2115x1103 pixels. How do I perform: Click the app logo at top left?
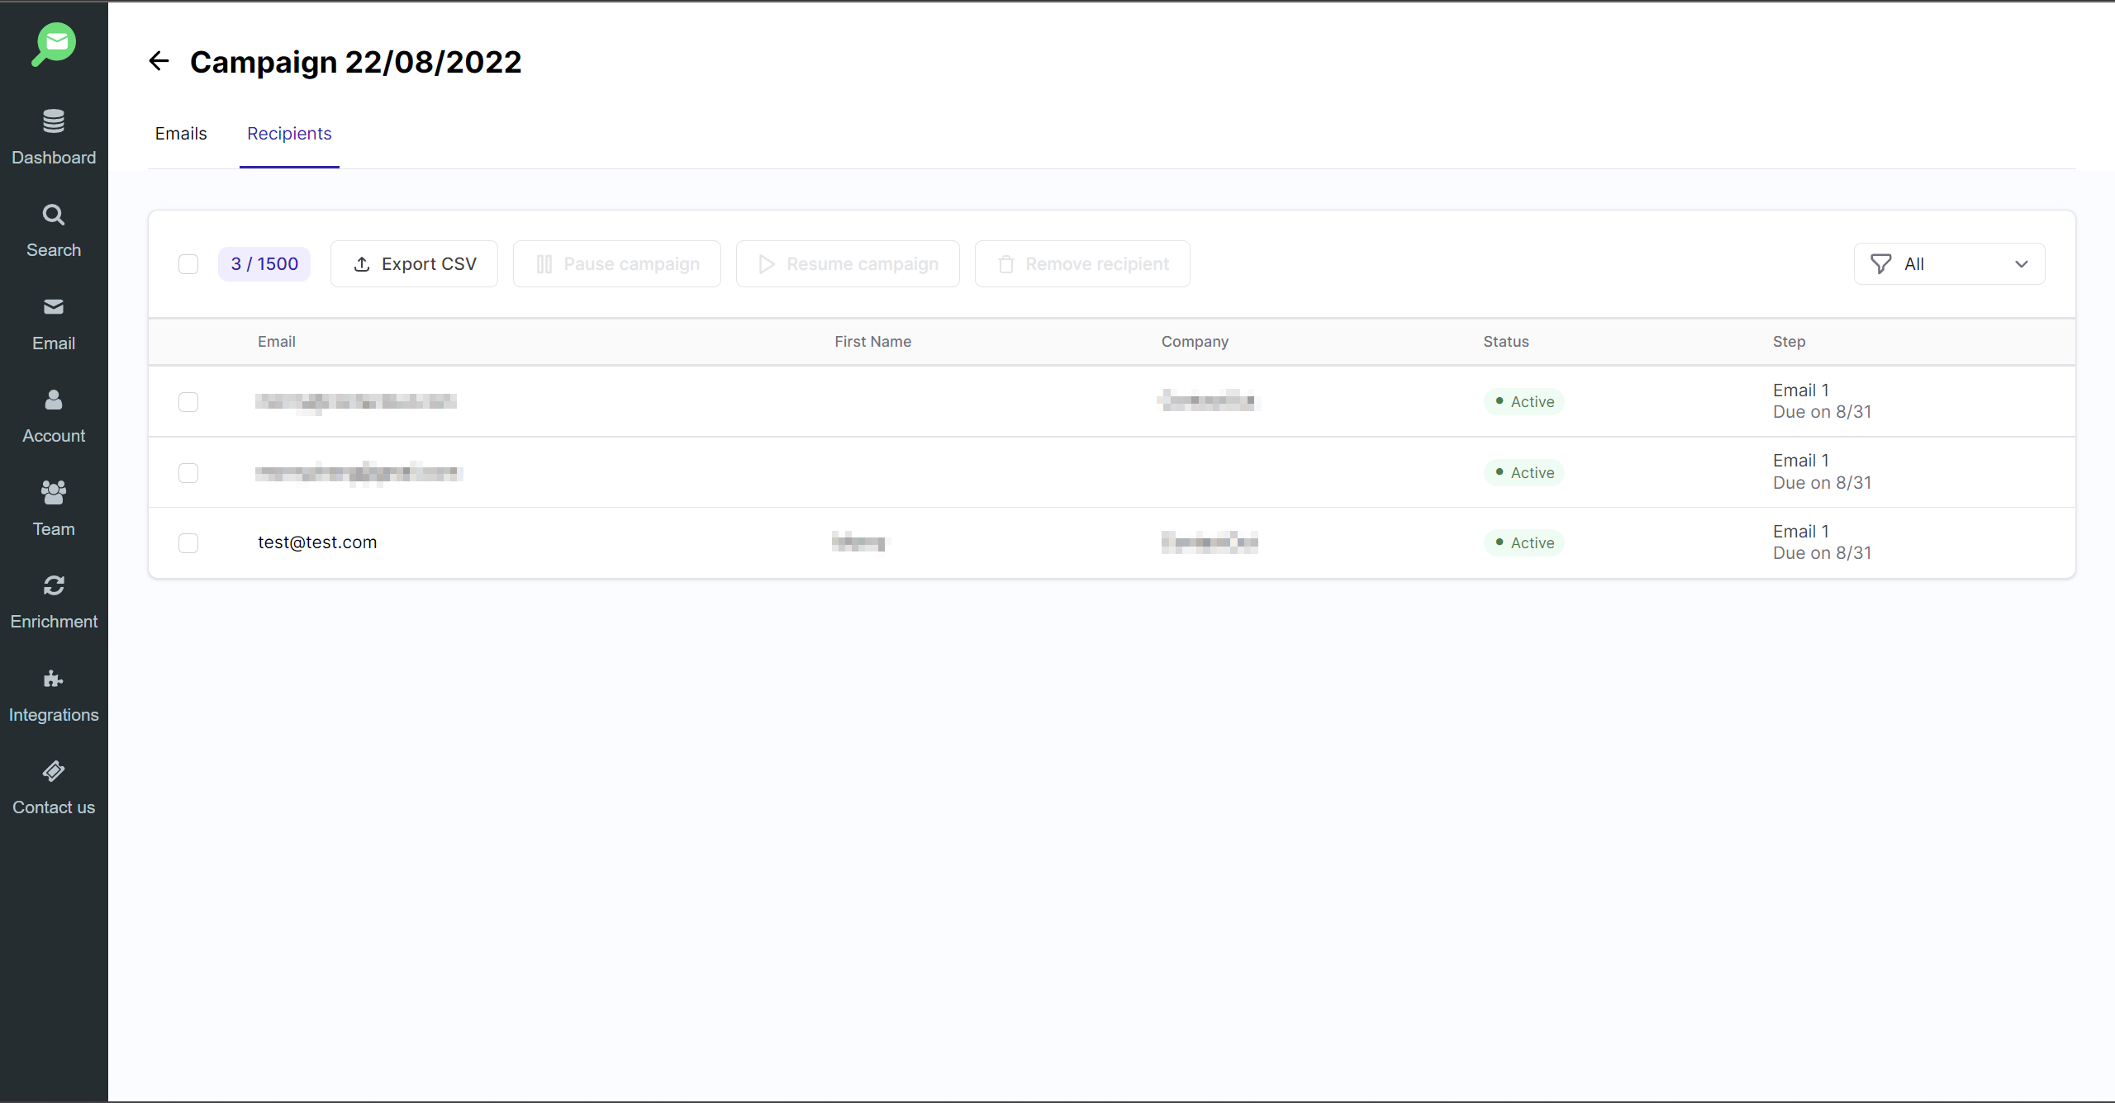pyautogui.click(x=54, y=44)
